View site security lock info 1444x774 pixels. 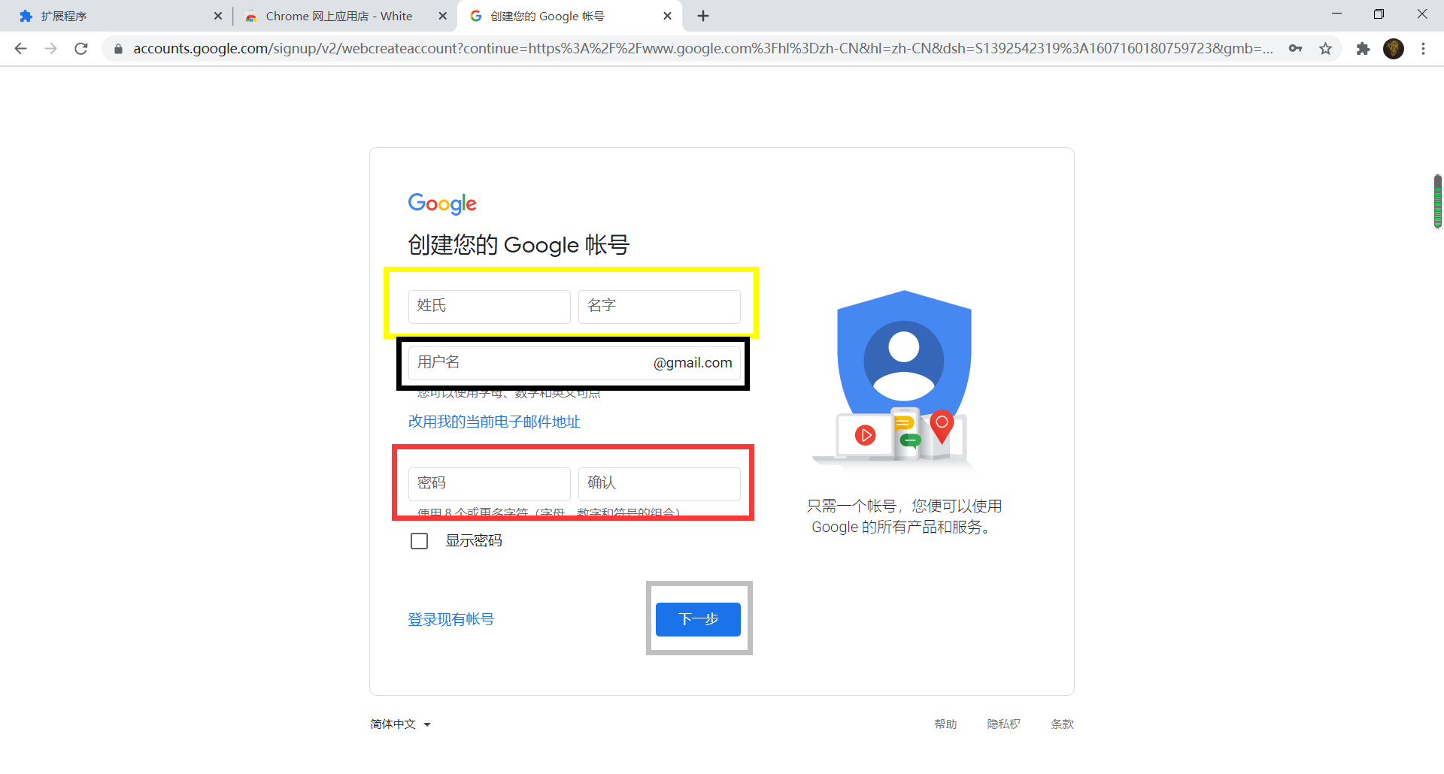coord(118,49)
